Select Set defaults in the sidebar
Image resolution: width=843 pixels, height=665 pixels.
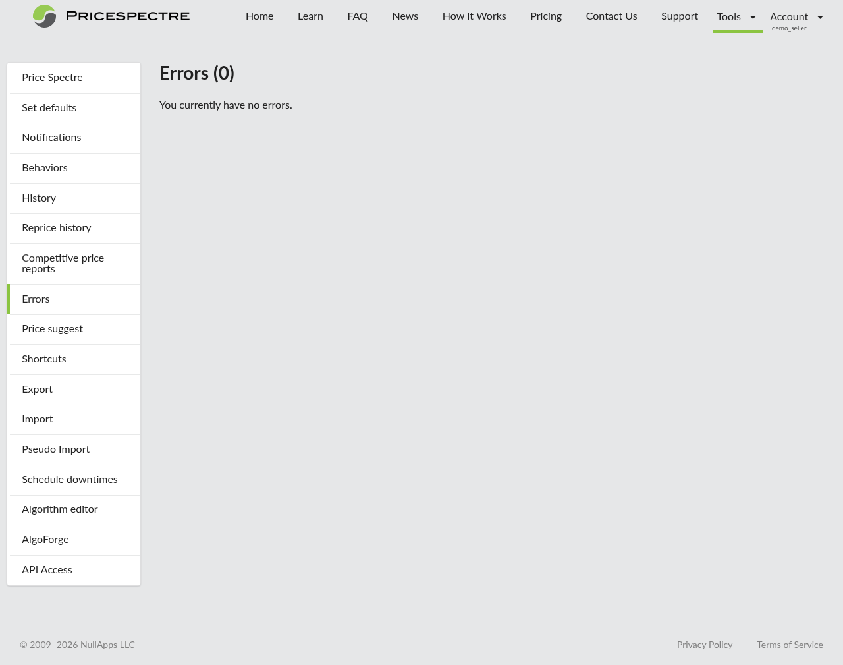click(x=49, y=107)
